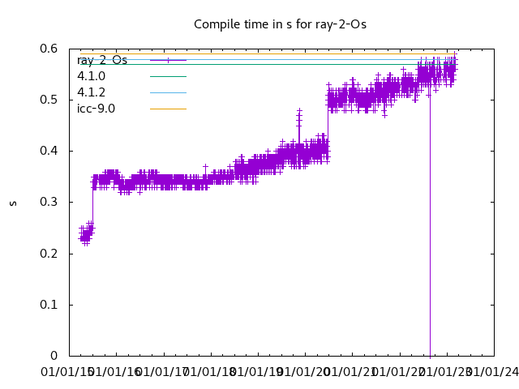
Task: Click the 0.4 y-axis tick label
Action: click(x=49, y=151)
